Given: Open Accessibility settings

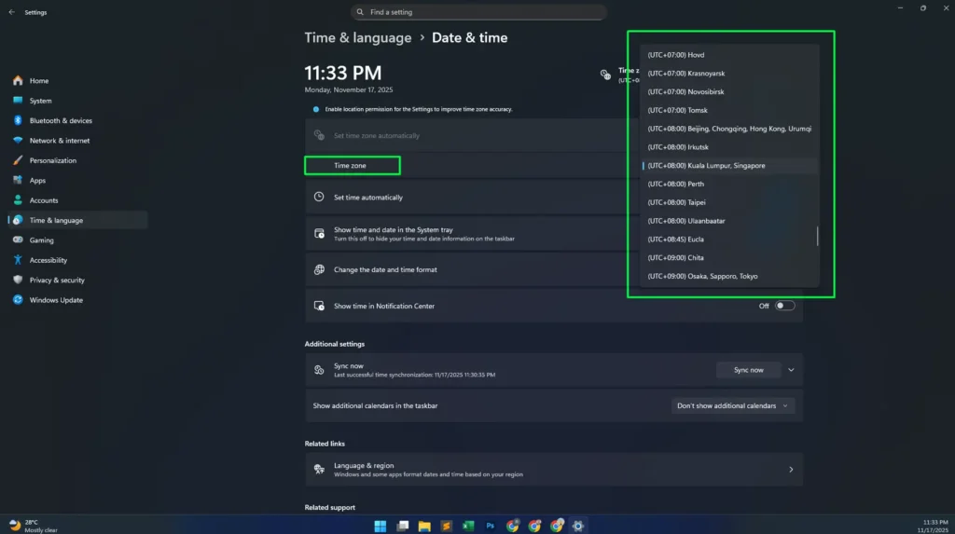Looking at the screenshot, I should (78, 260).
